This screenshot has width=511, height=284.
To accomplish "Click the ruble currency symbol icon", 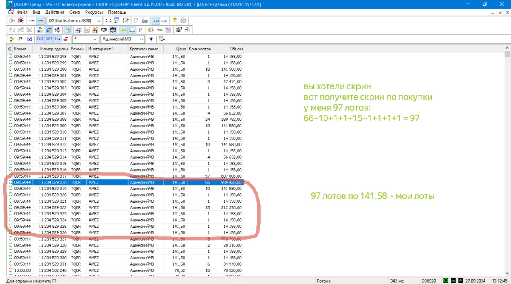I will [140, 30].
